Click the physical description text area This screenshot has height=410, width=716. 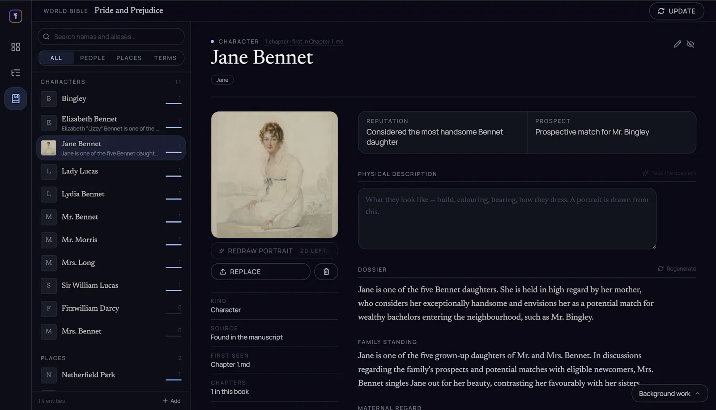(x=507, y=218)
